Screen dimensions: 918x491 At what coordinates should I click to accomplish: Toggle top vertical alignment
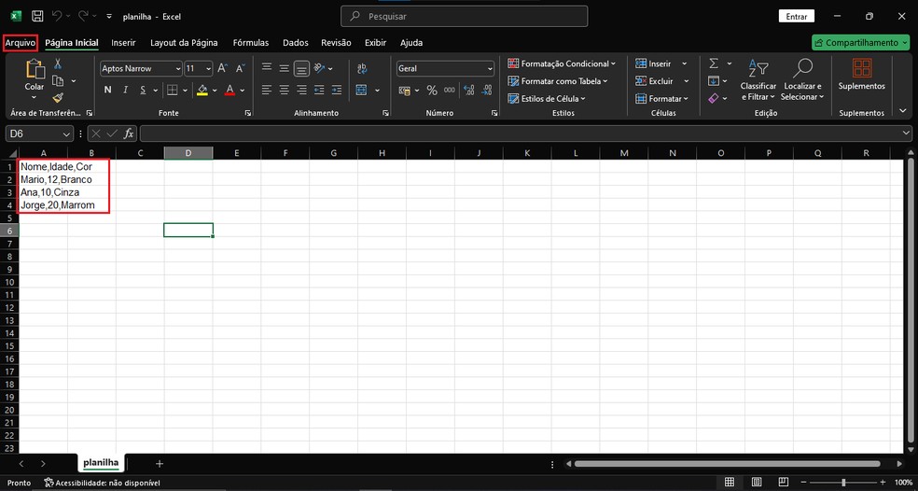pos(267,68)
